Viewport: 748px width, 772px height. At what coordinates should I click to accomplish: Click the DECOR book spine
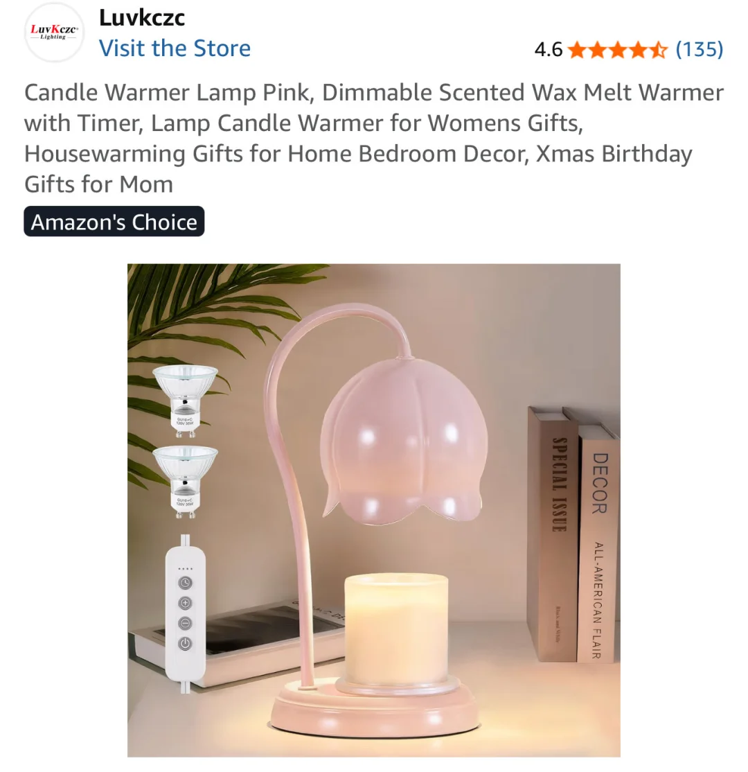598,541
